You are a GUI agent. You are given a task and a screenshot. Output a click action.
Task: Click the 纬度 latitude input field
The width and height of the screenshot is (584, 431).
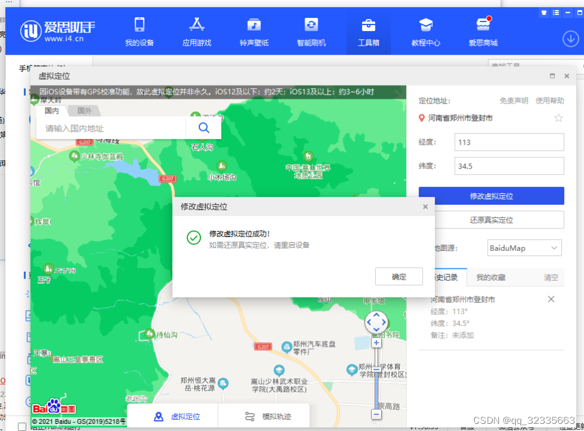(509, 166)
